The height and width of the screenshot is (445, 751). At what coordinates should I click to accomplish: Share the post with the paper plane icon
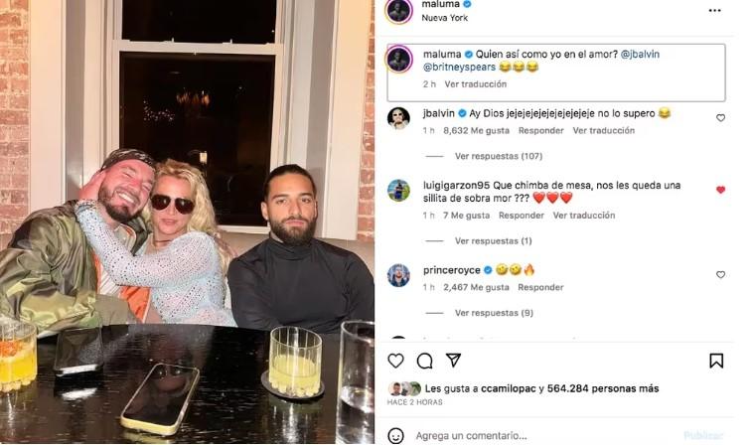453,361
